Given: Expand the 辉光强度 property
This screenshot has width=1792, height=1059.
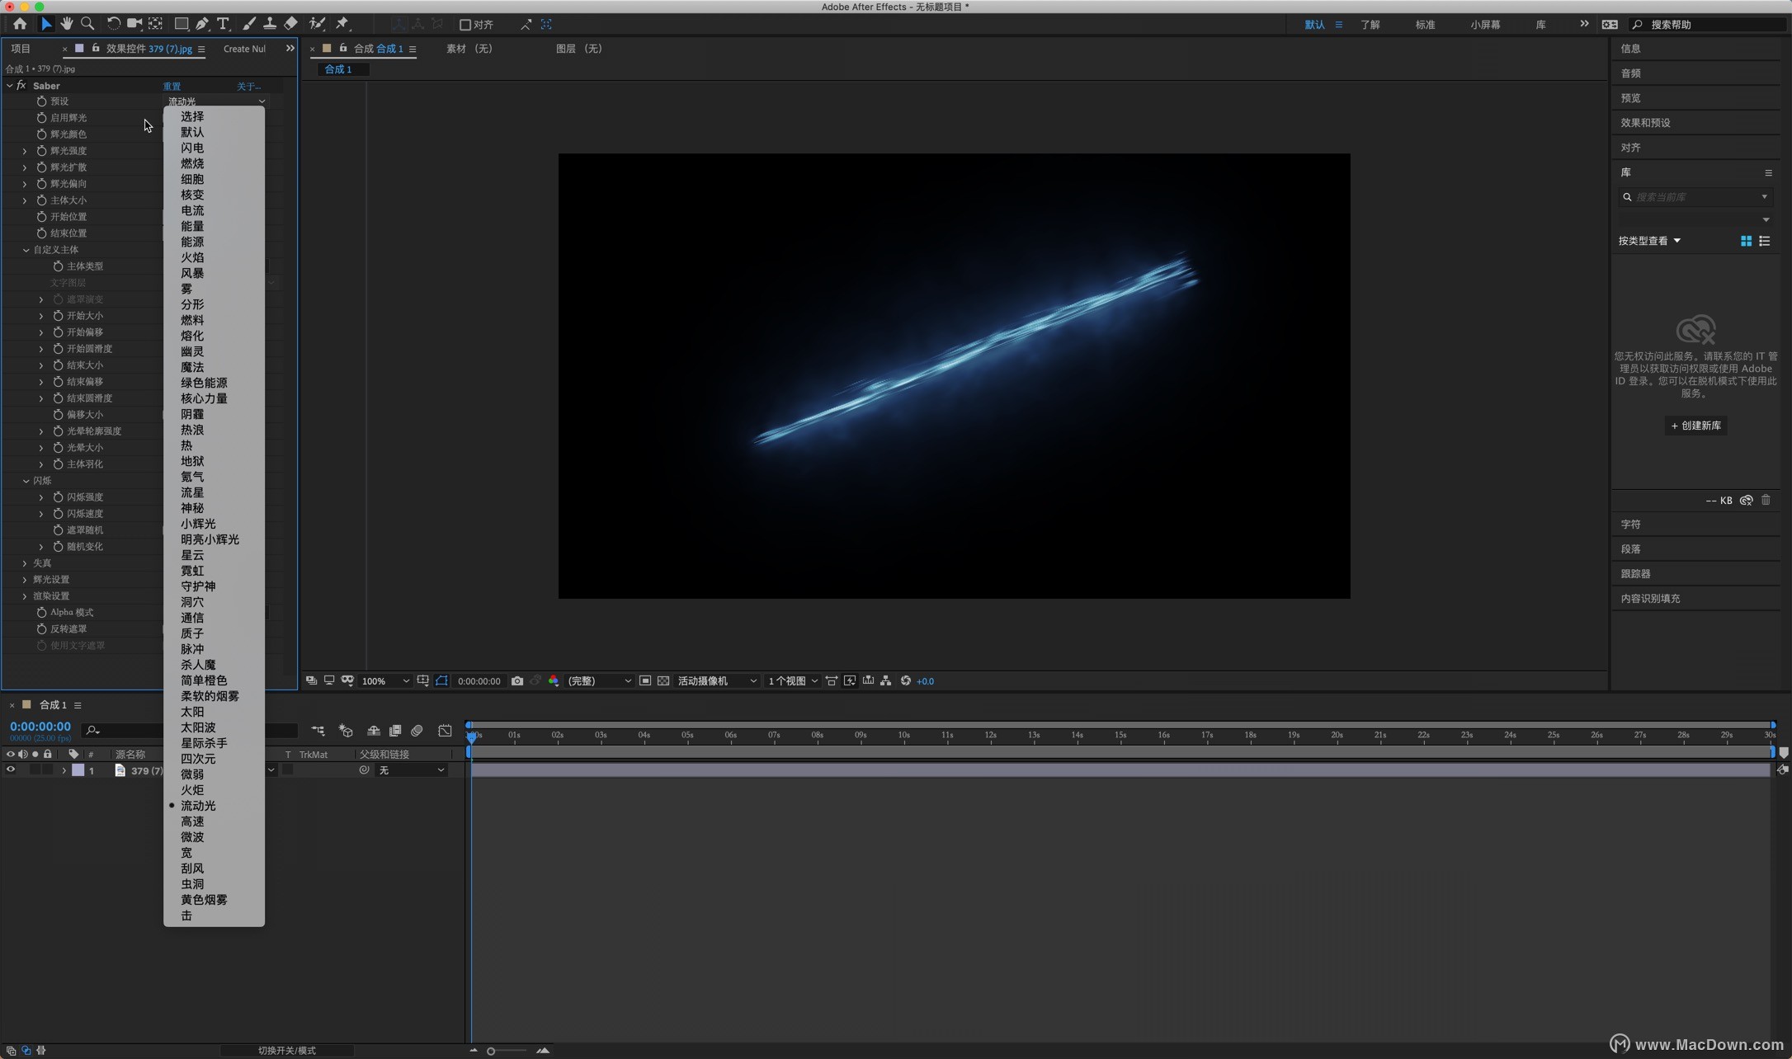Looking at the screenshot, I should click(25, 151).
